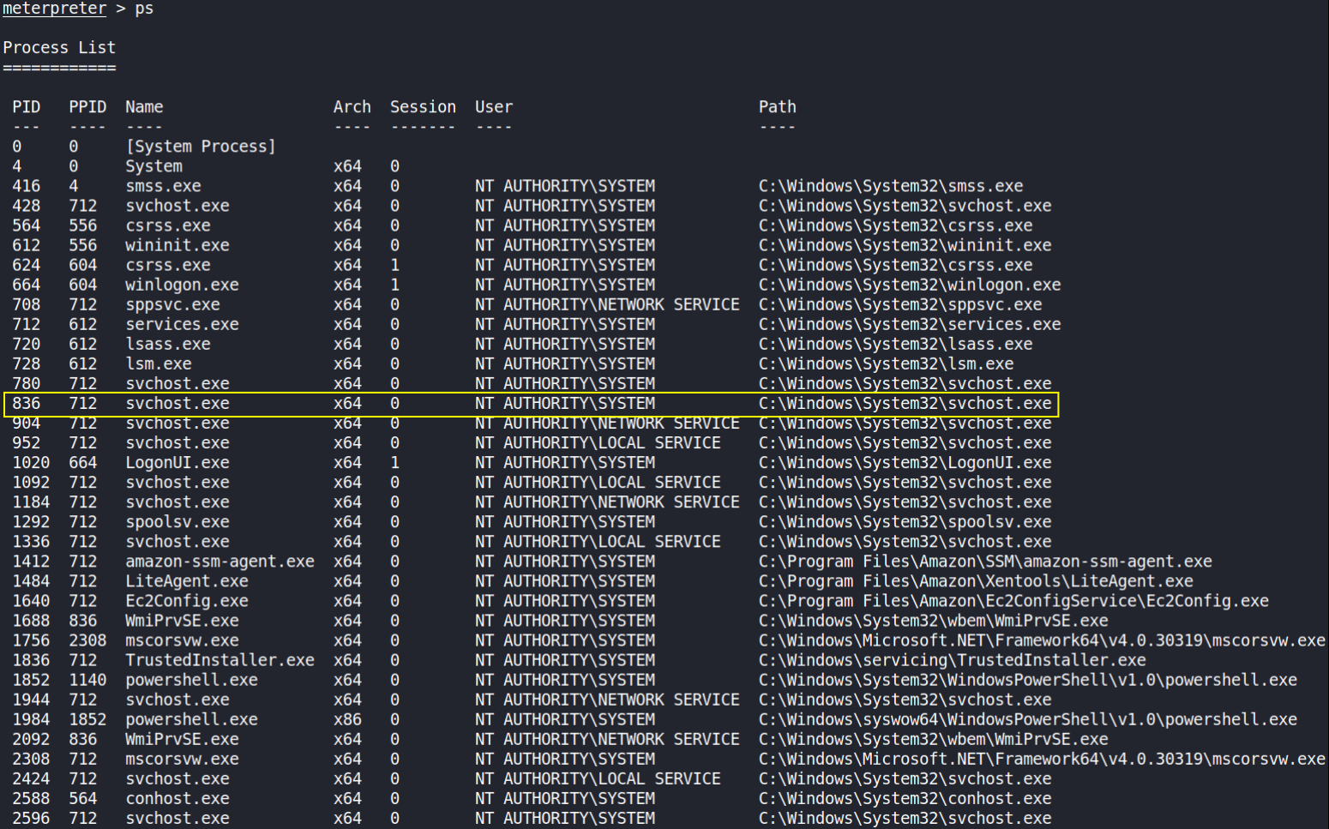Image resolution: width=1329 pixels, height=829 pixels.
Task: Select path C:\Windows\System32\conhost.exe
Action: [x=905, y=799]
